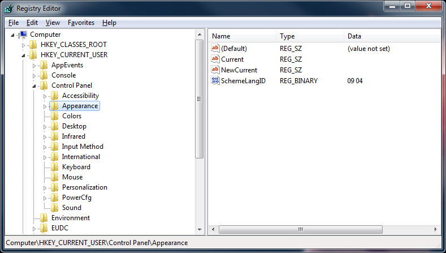The width and height of the screenshot is (446, 253).
Task: Click the tree pane scroll down arrow
Action: coord(200,230)
